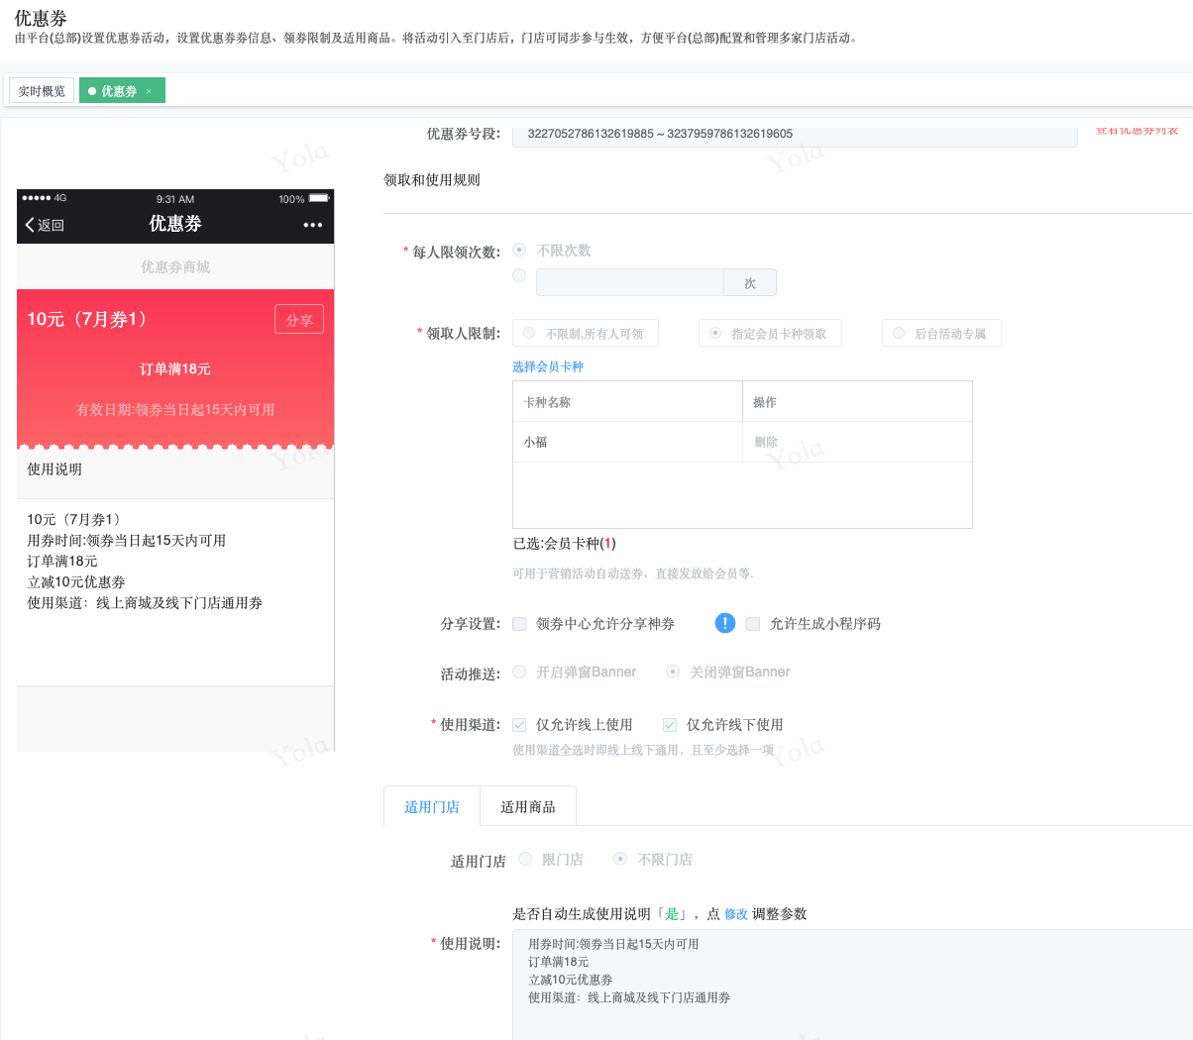Click the 卡种名称 column header

point(627,402)
